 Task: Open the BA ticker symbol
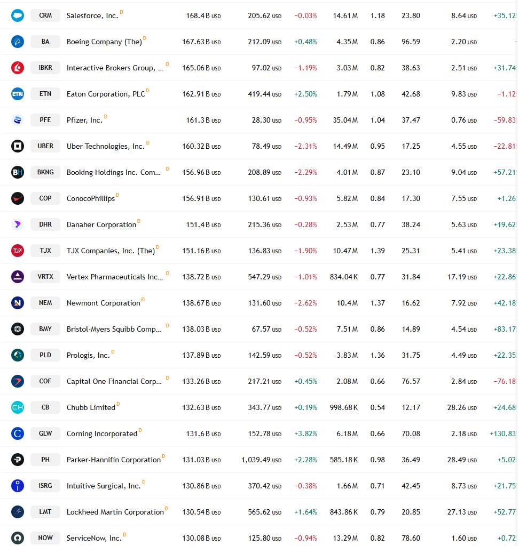point(45,42)
